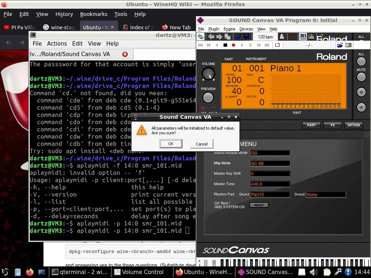Click clipboard icon in system tray

coord(327,272)
